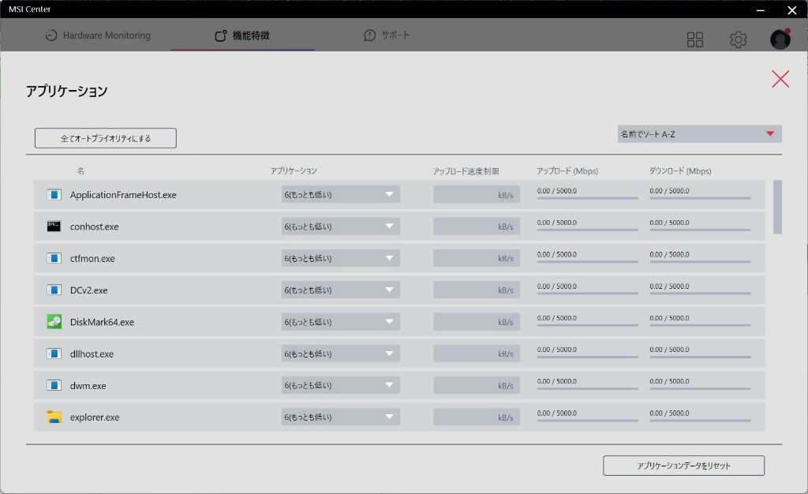The height and width of the screenshot is (494, 808).
Task: Click the ctfmon.exe icon
Action: pyautogui.click(x=54, y=258)
